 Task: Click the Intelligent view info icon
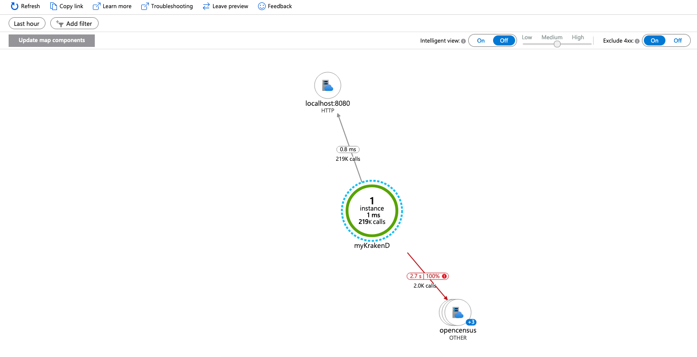[463, 41]
